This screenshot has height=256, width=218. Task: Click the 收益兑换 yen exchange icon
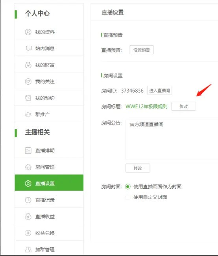[x=28, y=233]
